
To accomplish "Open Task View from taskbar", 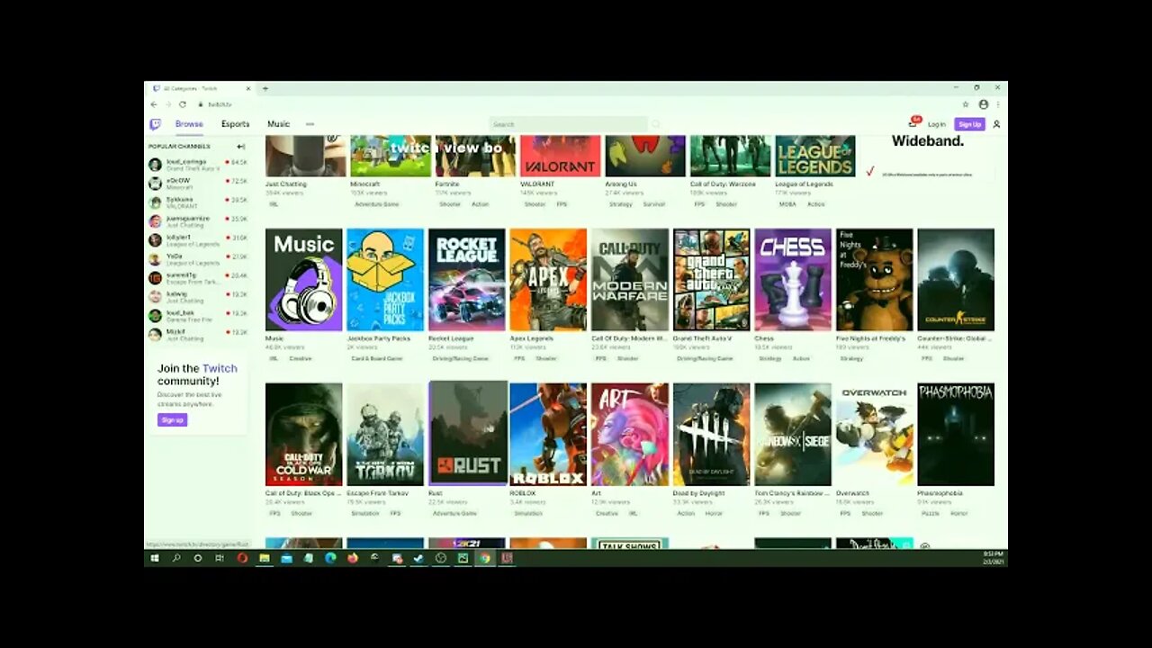I will (220, 558).
